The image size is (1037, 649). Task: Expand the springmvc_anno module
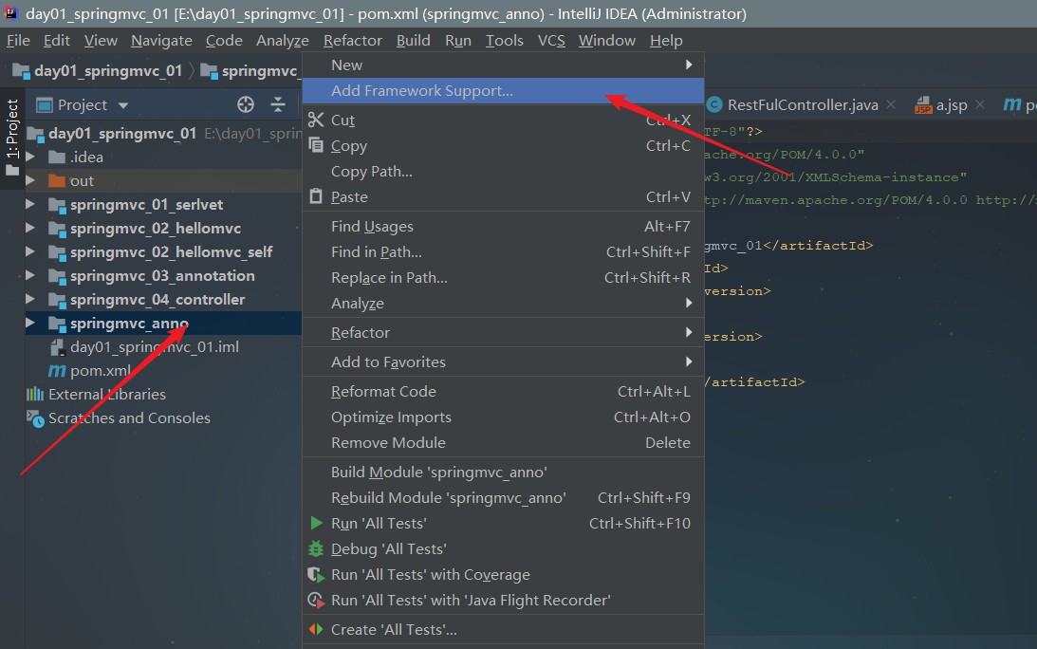(29, 324)
